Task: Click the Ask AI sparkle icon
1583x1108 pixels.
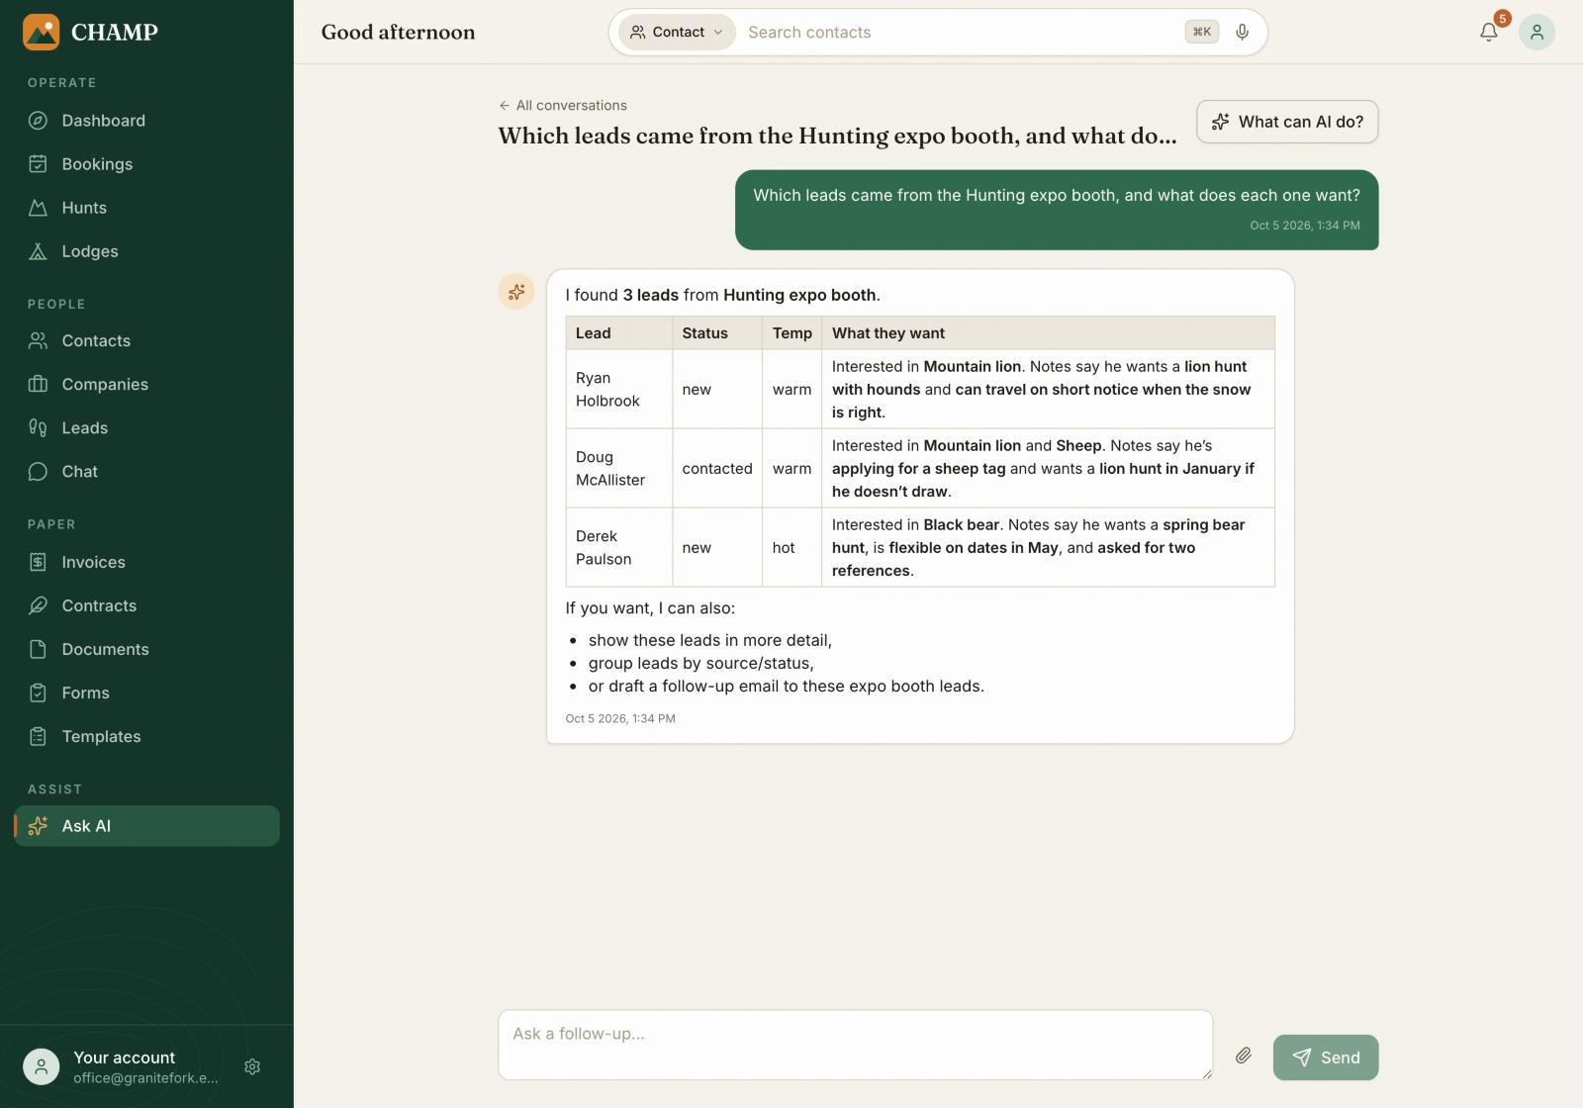Action: click(38, 826)
